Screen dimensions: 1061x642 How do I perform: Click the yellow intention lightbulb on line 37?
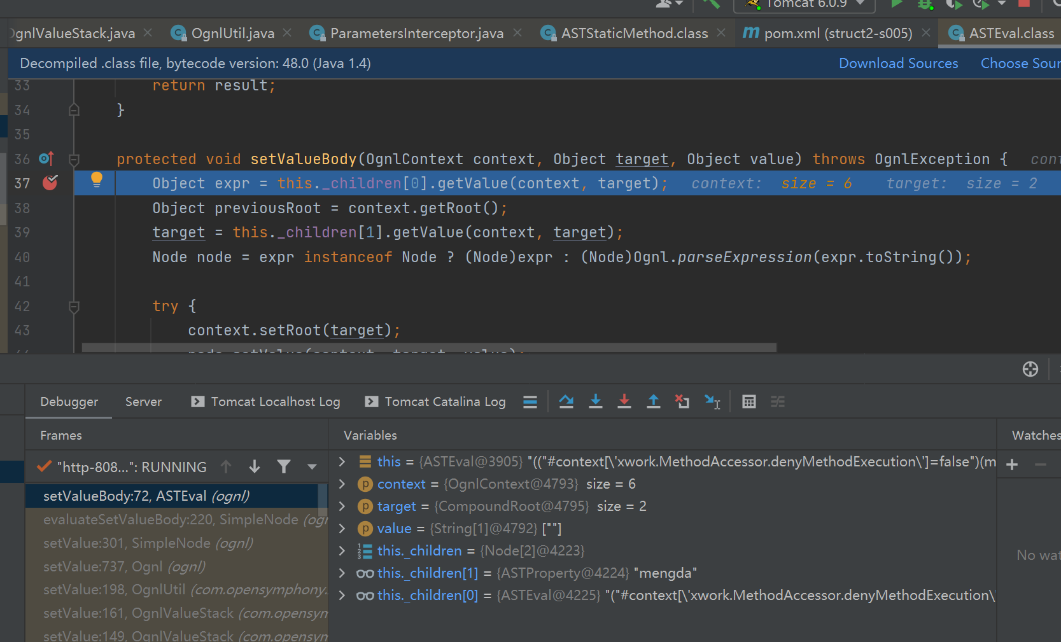(x=97, y=179)
